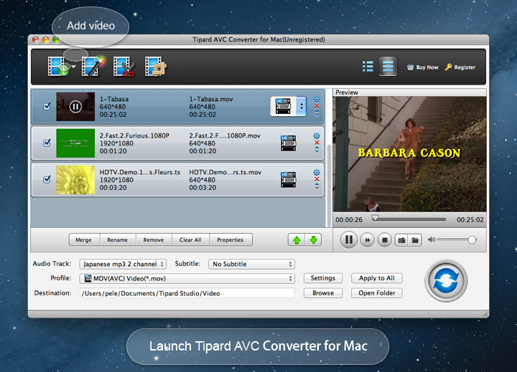This screenshot has width=517, height=372.
Task: Click move arrows on 2.Fast.2.Furious row
Action: pyautogui.click(x=317, y=150)
